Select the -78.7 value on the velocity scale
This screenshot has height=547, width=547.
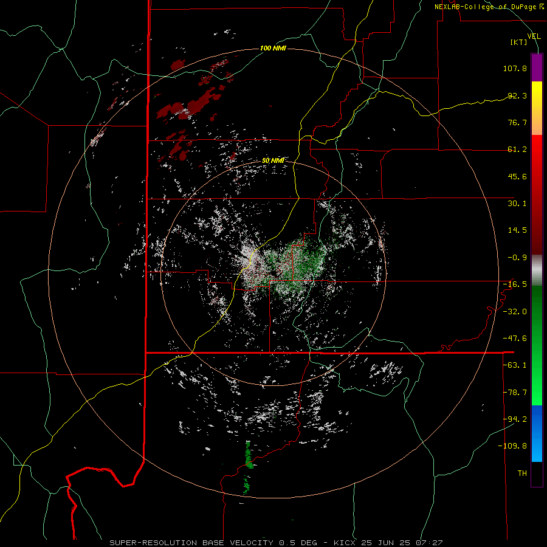(x=515, y=393)
